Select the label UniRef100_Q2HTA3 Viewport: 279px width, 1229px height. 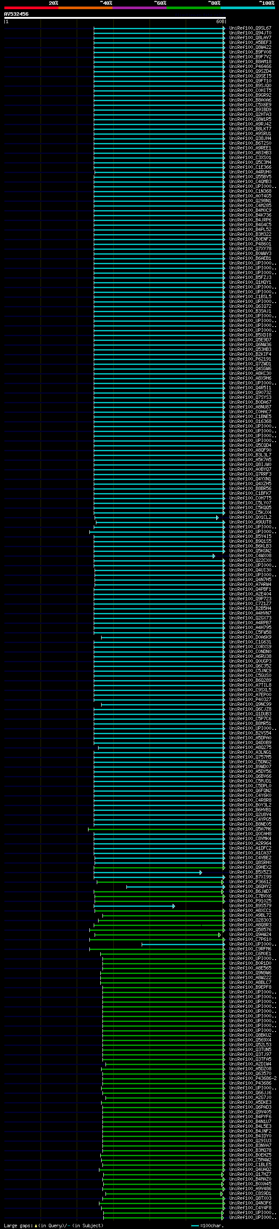click(x=250, y=115)
